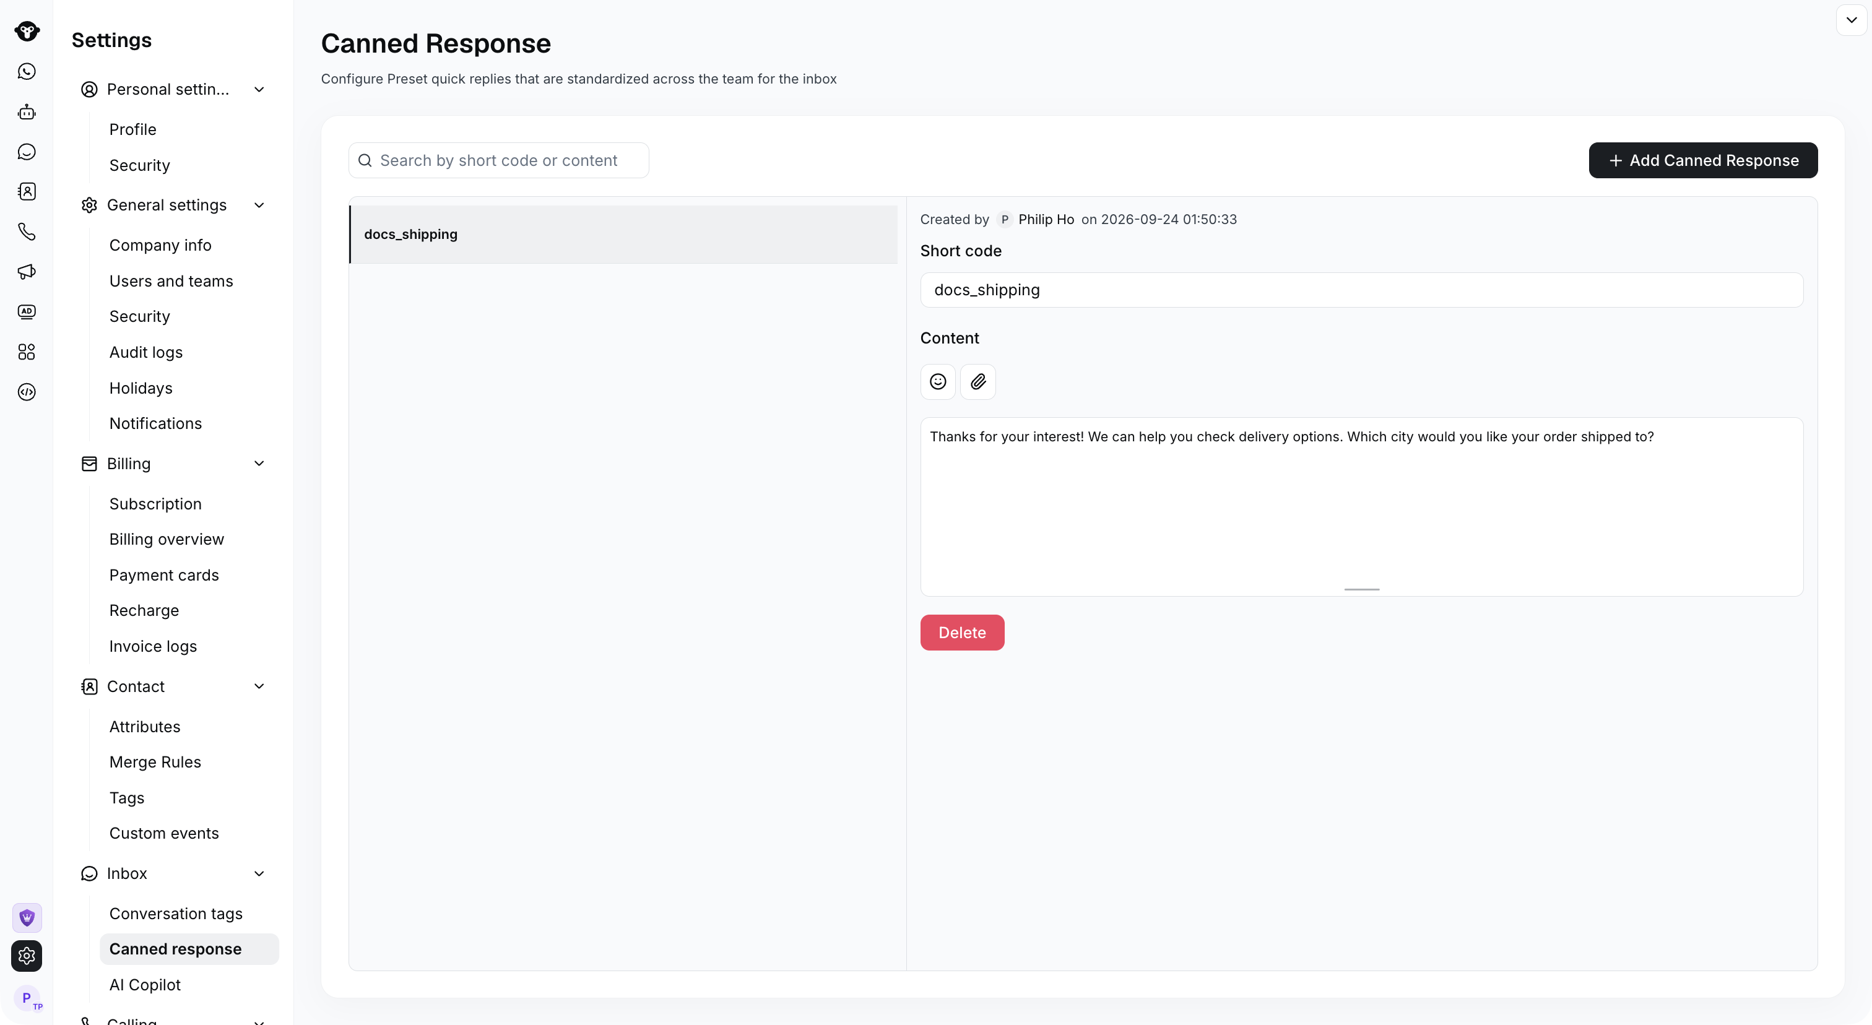The height and width of the screenshot is (1025, 1872).
Task: Open Company info settings
Action: point(160,246)
